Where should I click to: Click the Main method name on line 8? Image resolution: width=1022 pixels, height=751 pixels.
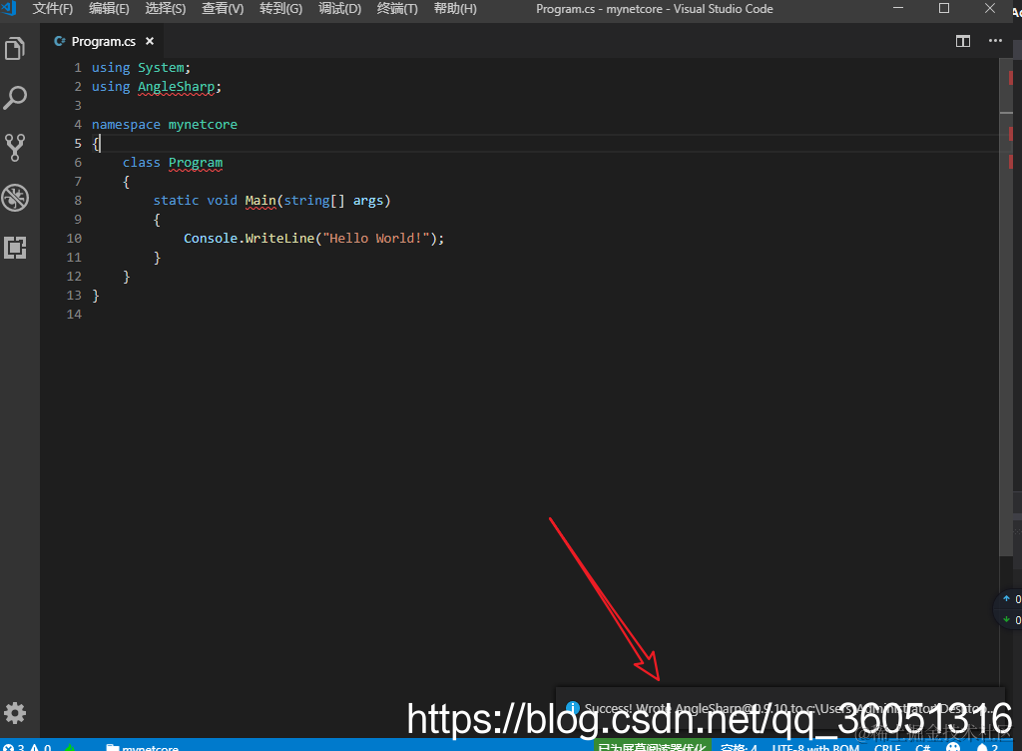(260, 200)
